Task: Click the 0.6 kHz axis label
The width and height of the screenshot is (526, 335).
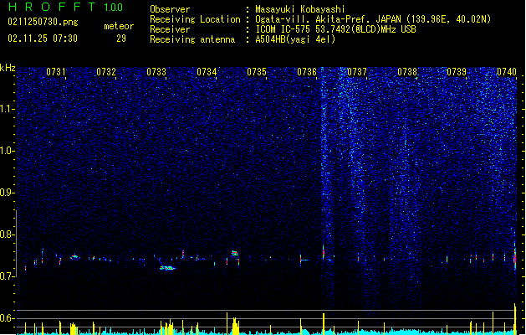Action: click(7, 318)
